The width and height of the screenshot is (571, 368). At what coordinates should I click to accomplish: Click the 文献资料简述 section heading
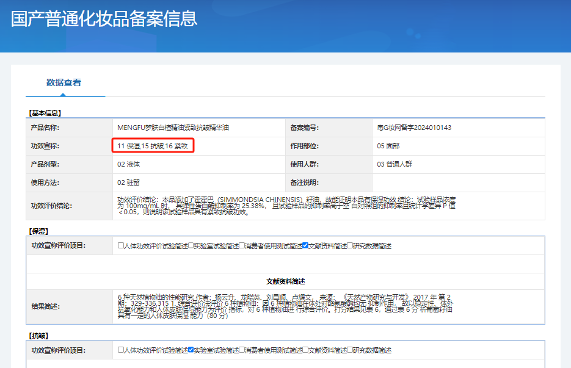coord(285,281)
